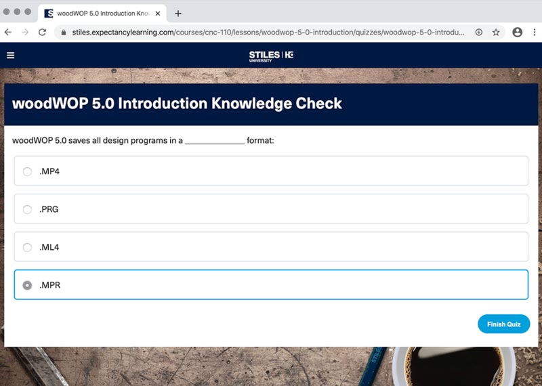Image resolution: width=542 pixels, height=386 pixels.
Task: Open a new tab with the plus button
Action: (178, 14)
